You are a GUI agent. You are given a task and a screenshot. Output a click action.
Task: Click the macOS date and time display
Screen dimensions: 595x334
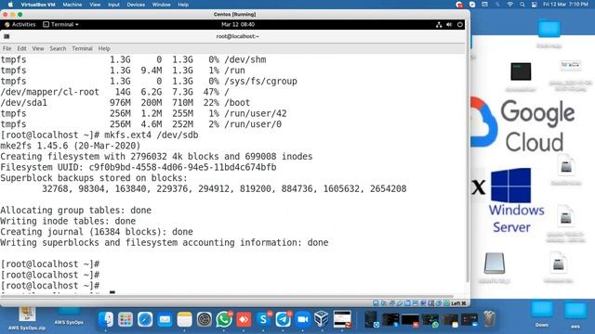point(565,5)
